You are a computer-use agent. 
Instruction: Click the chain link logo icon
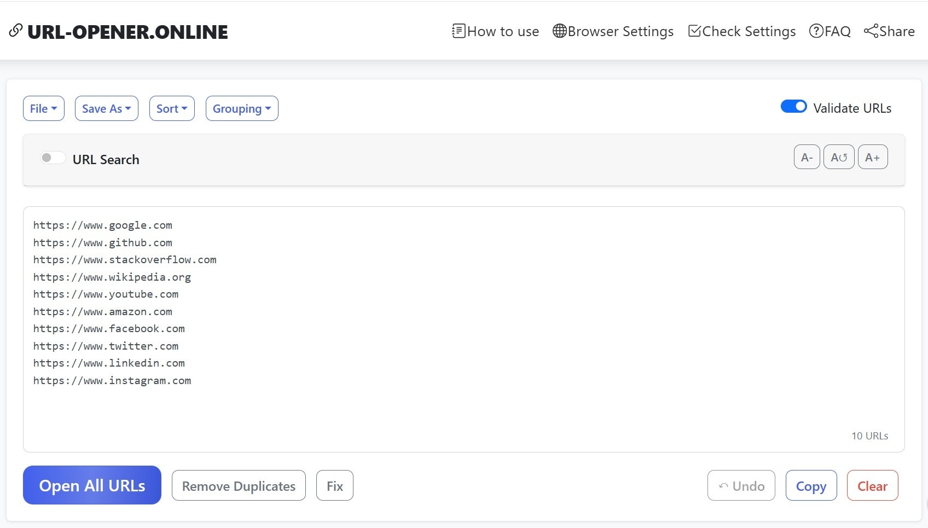click(x=16, y=31)
